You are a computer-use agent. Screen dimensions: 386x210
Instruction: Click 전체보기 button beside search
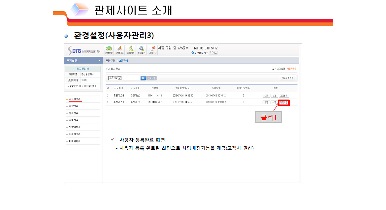point(151,78)
